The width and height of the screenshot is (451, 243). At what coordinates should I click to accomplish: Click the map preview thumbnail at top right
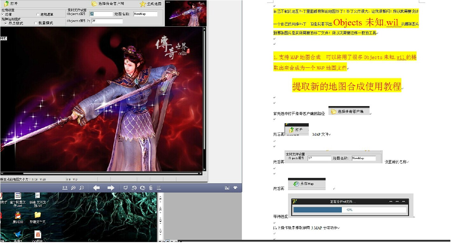(x=186, y=13)
